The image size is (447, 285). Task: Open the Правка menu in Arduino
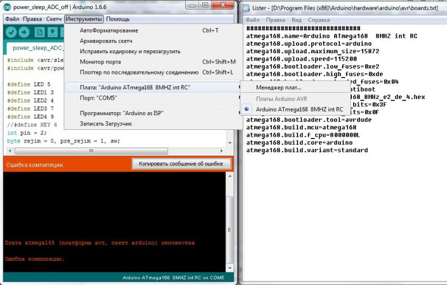32,19
